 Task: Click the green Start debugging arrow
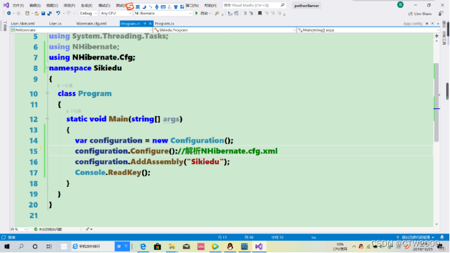pyautogui.click(x=197, y=13)
